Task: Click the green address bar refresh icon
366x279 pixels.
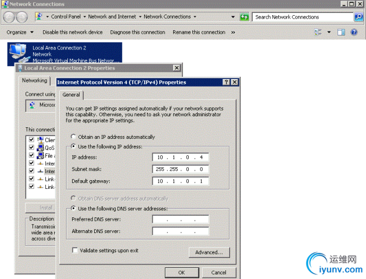Action: tap(245, 17)
